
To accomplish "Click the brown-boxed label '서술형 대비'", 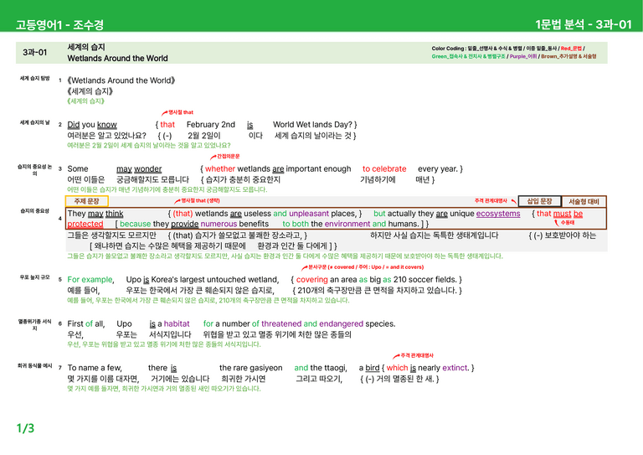I will pos(584,201).
